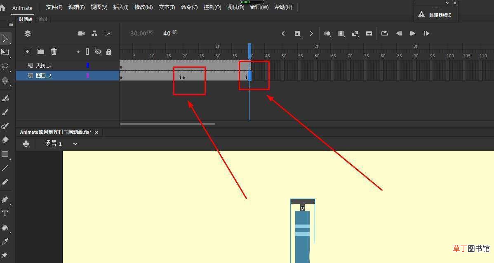Select the Eraser tool
The height and width of the screenshot is (263, 494).
5,140
